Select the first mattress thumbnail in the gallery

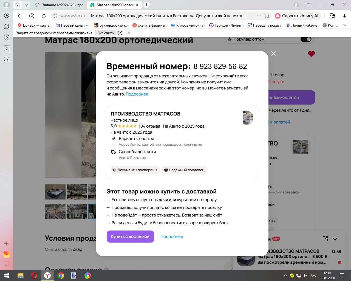(x=55, y=192)
